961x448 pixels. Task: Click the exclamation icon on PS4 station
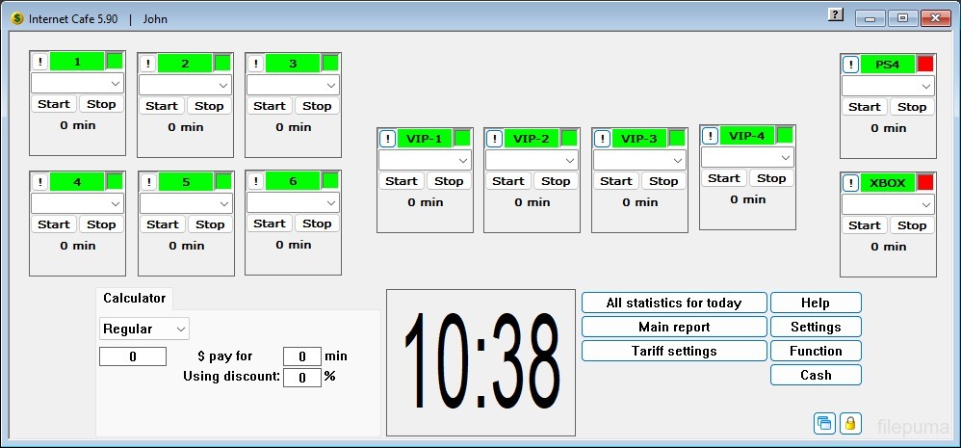(x=851, y=65)
